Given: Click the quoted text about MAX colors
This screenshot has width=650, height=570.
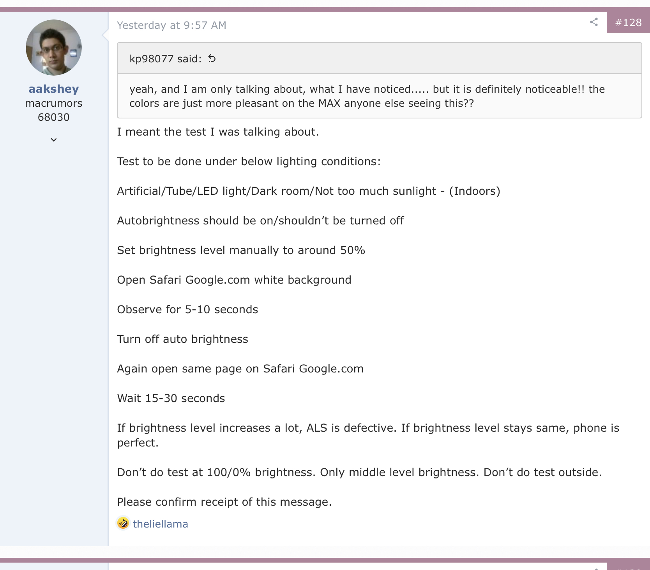Looking at the screenshot, I should [367, 96].
